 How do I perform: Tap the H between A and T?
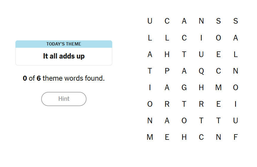167,54
